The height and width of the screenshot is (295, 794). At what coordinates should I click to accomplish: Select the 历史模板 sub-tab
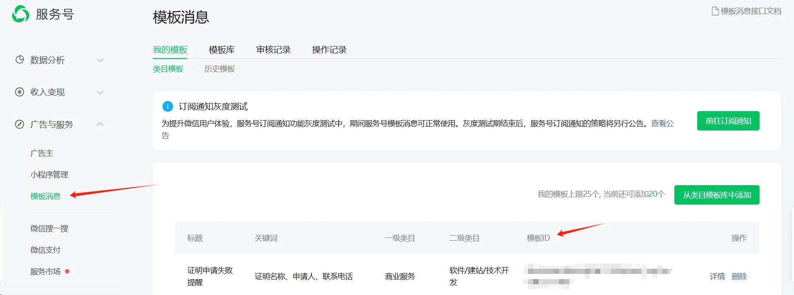219,69
